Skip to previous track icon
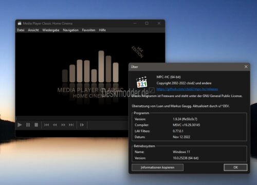This screenshot has width=257, height=185. coord(46,125)
